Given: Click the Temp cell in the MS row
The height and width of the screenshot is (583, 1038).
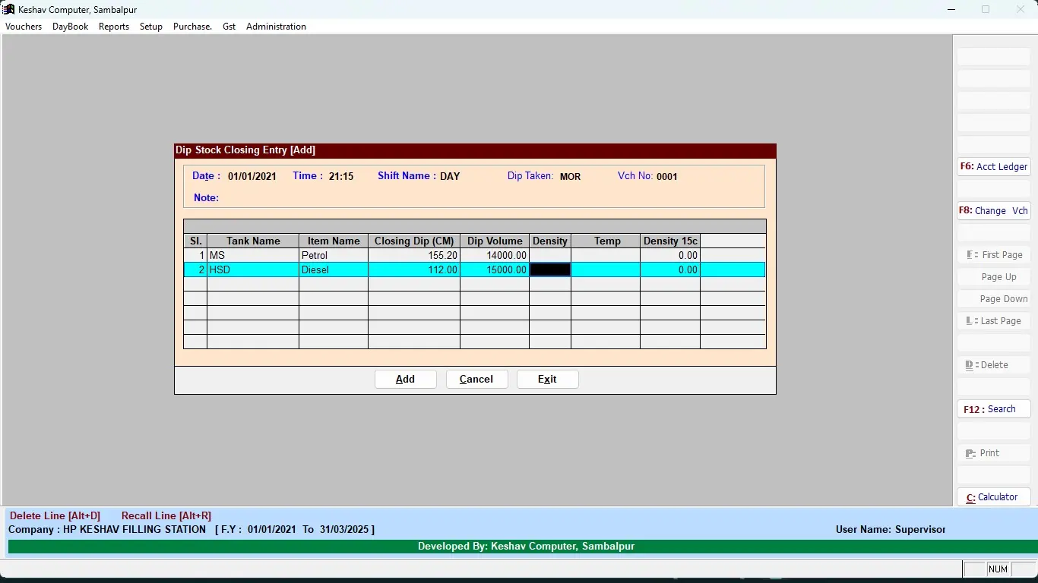Looking at the screenshot, I should tap(606, 255).
